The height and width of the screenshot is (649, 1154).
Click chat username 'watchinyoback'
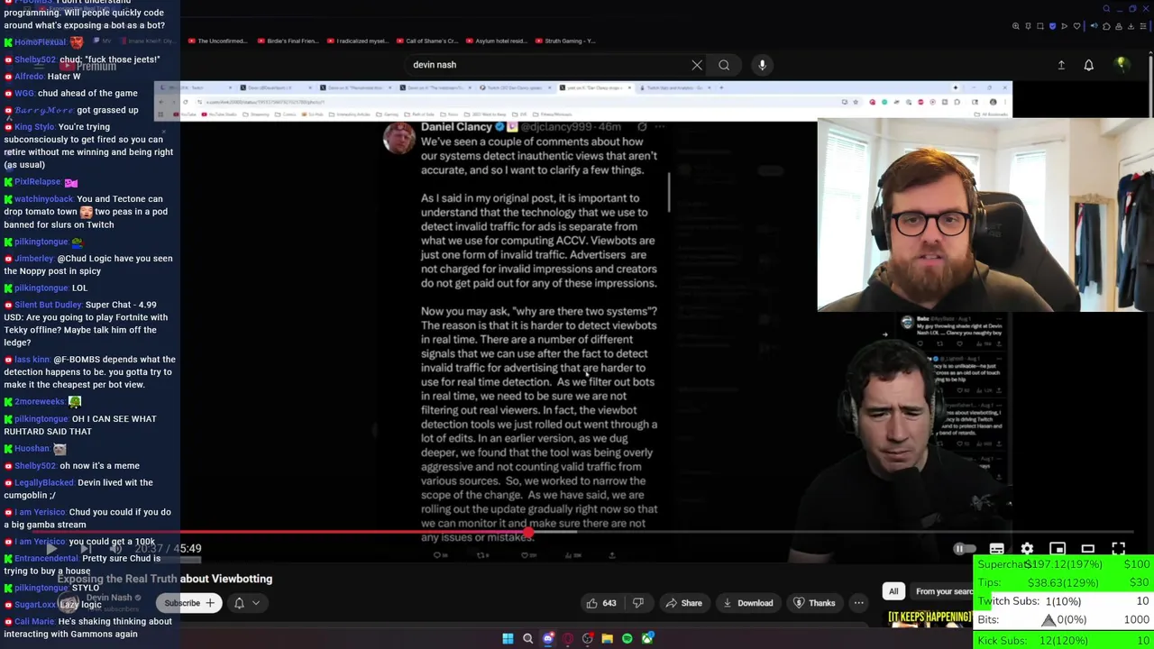tap(44, 198)
